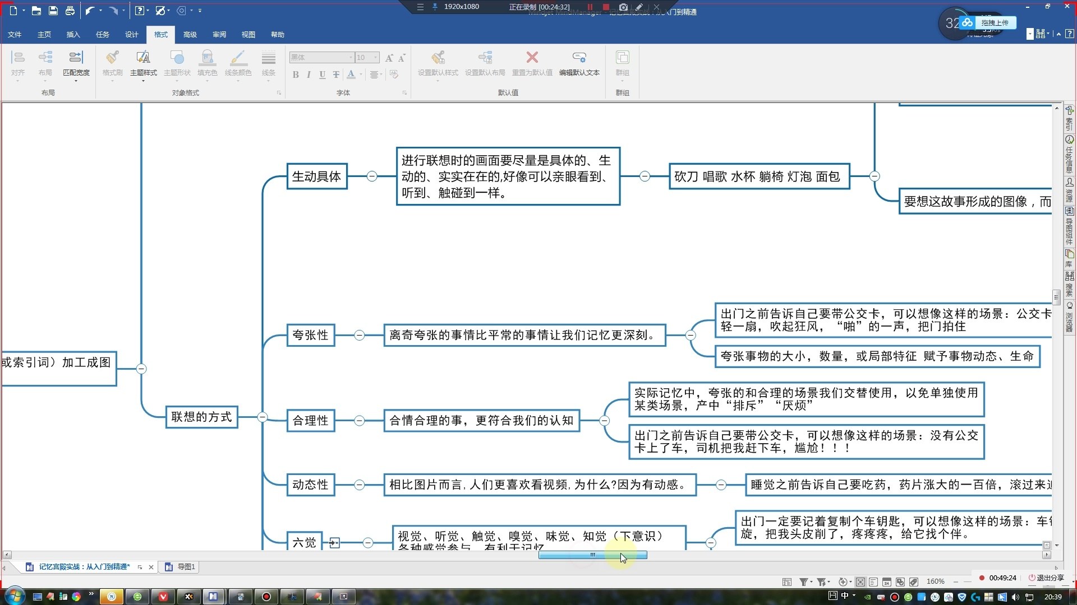This screenshot has height=605, width=1077.
Task: Click the 退出分享 exit sharing button
Action: tap(1046, 578)
